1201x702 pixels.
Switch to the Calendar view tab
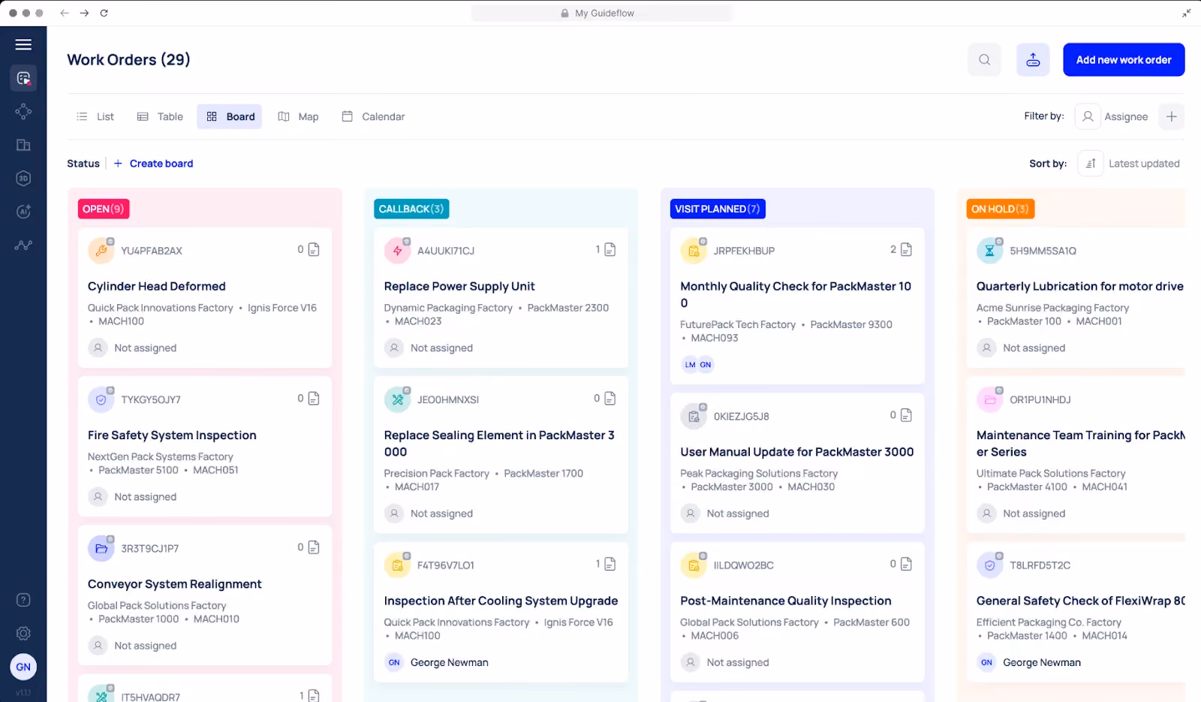373,116
